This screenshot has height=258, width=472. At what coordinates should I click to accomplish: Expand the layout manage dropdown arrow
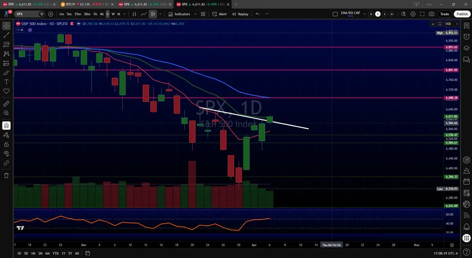(x=365, y=14)
